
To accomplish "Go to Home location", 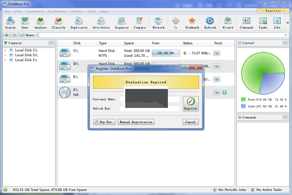I will click(x=28, y=35).
